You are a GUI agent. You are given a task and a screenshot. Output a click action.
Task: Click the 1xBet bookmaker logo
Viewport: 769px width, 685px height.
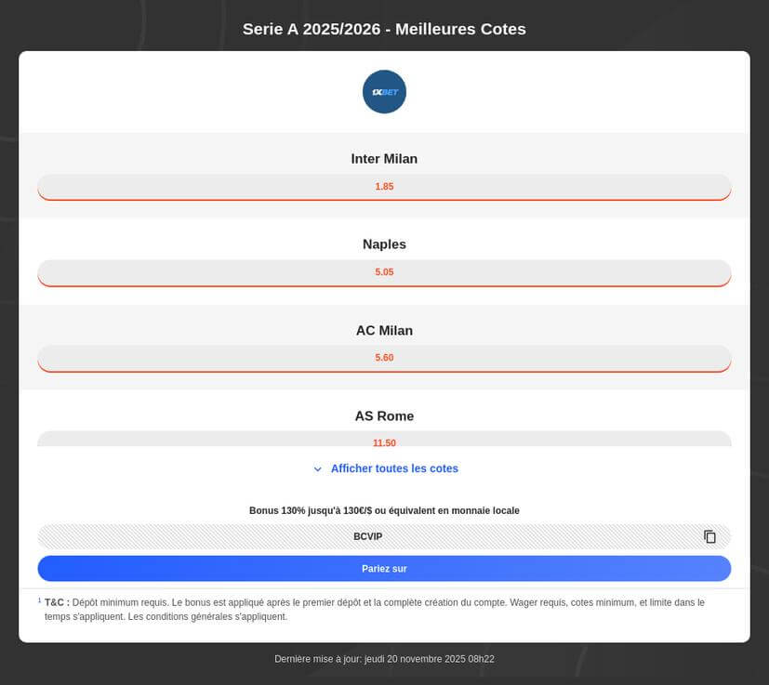[384, 92]
